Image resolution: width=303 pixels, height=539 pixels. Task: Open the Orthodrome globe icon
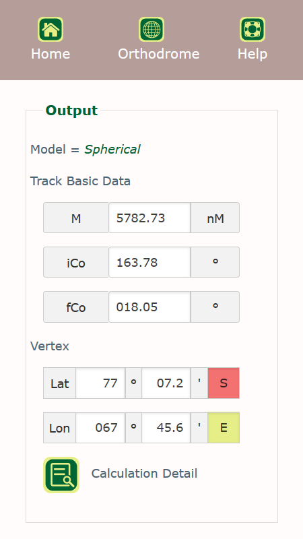point(151,29)
